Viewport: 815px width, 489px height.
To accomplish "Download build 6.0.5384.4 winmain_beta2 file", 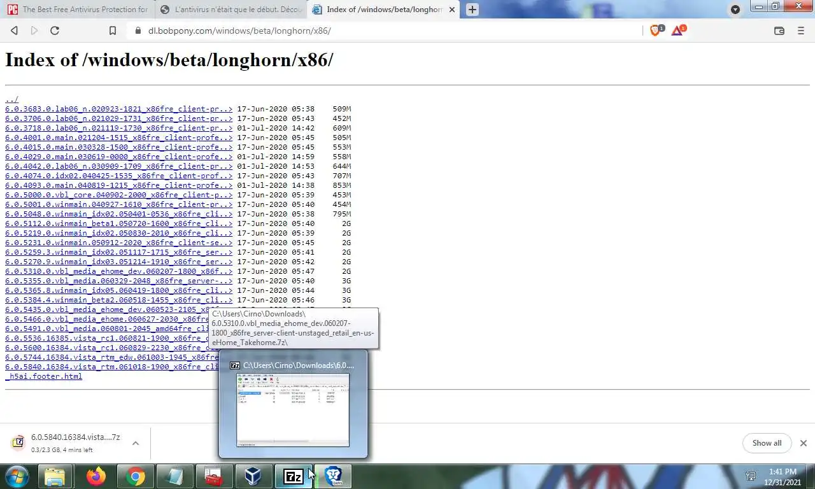I will [119, 300].
